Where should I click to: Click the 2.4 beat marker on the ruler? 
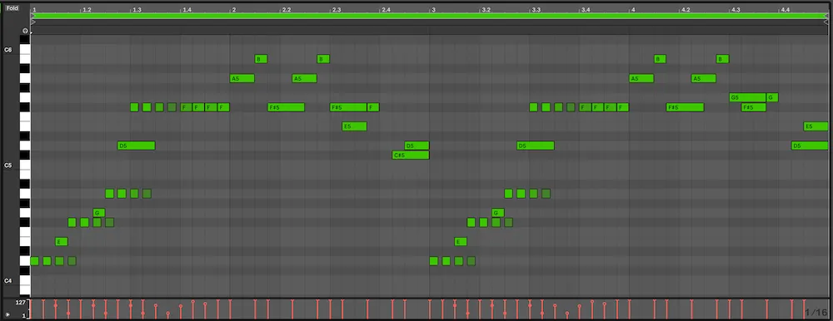point(387,9)
